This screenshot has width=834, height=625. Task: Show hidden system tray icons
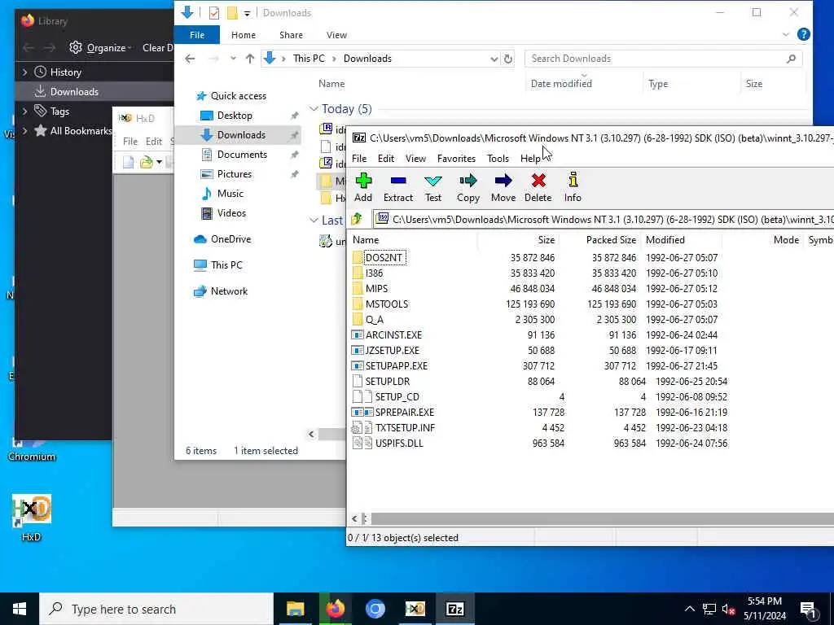689,609
